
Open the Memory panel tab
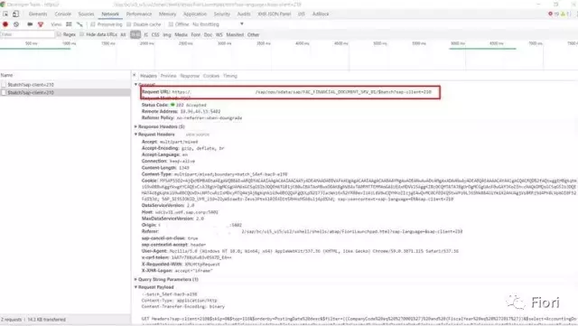168,14
